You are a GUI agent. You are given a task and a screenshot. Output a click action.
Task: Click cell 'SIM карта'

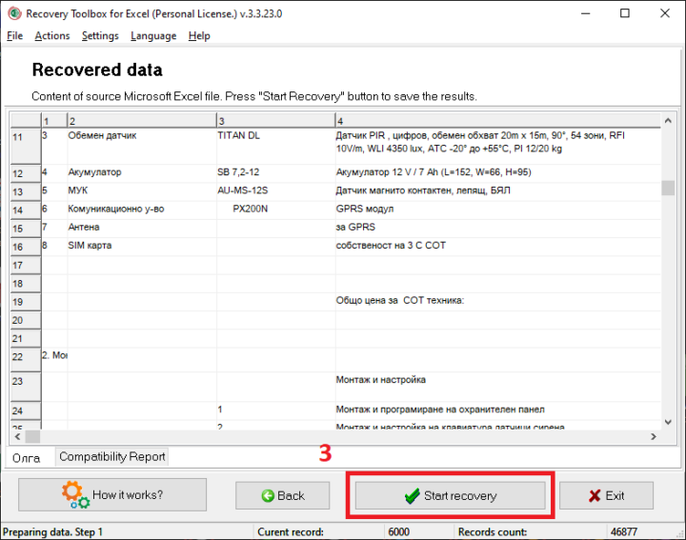(142, 247)
